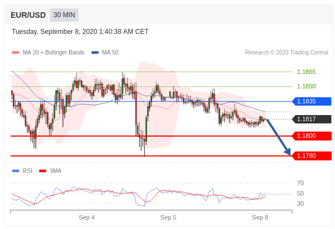This screenshot has height=229, width=335.
Task: Click Research © 2020 Trading Central credit
Action: pyautogui.click(x=287, y=52)
